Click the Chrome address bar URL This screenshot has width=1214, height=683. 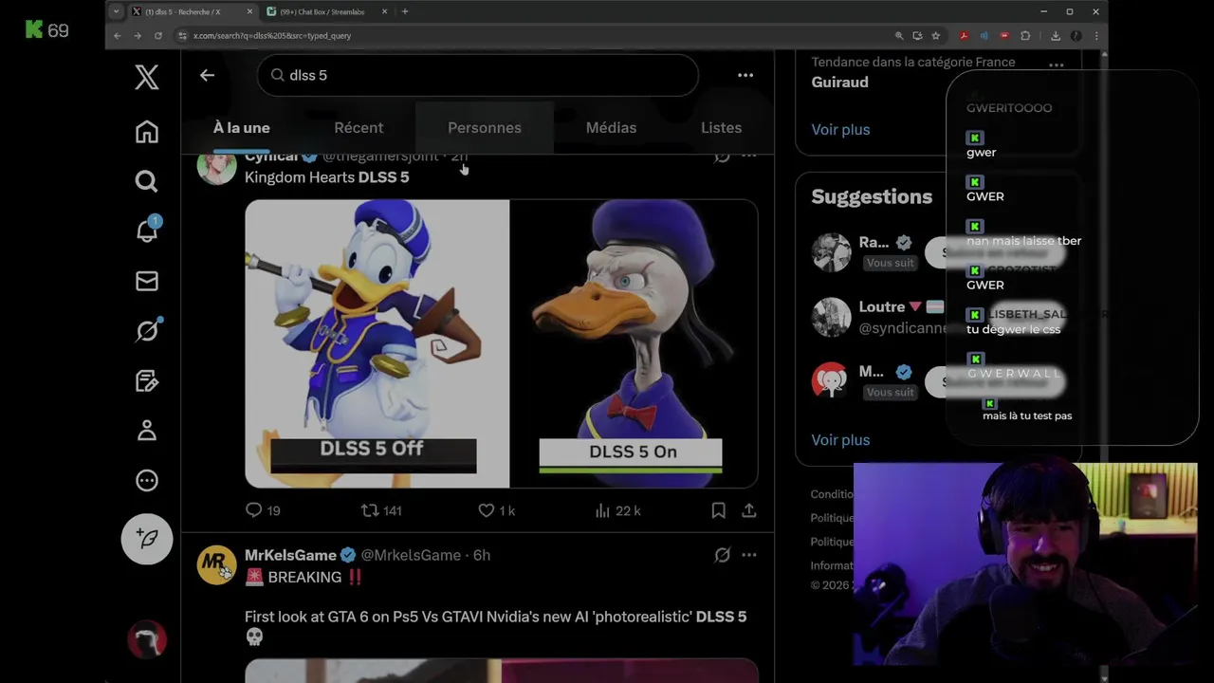point(272,35)
